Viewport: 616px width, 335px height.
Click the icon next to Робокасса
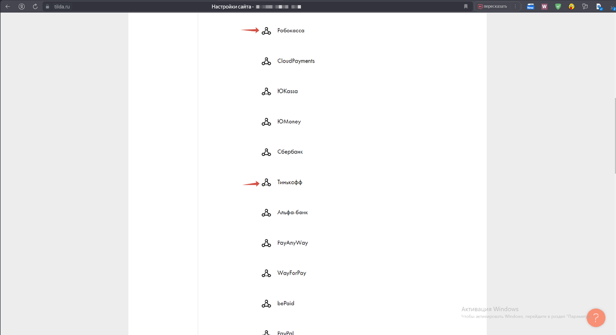coord(266,31)
